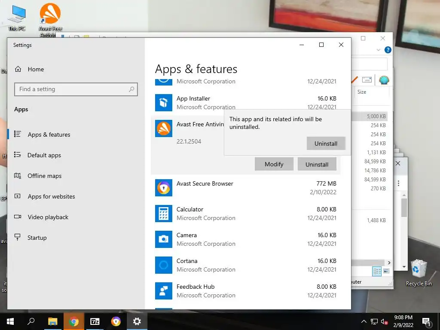
Task: Select the Camera entry name
Action: click(186, 235)
